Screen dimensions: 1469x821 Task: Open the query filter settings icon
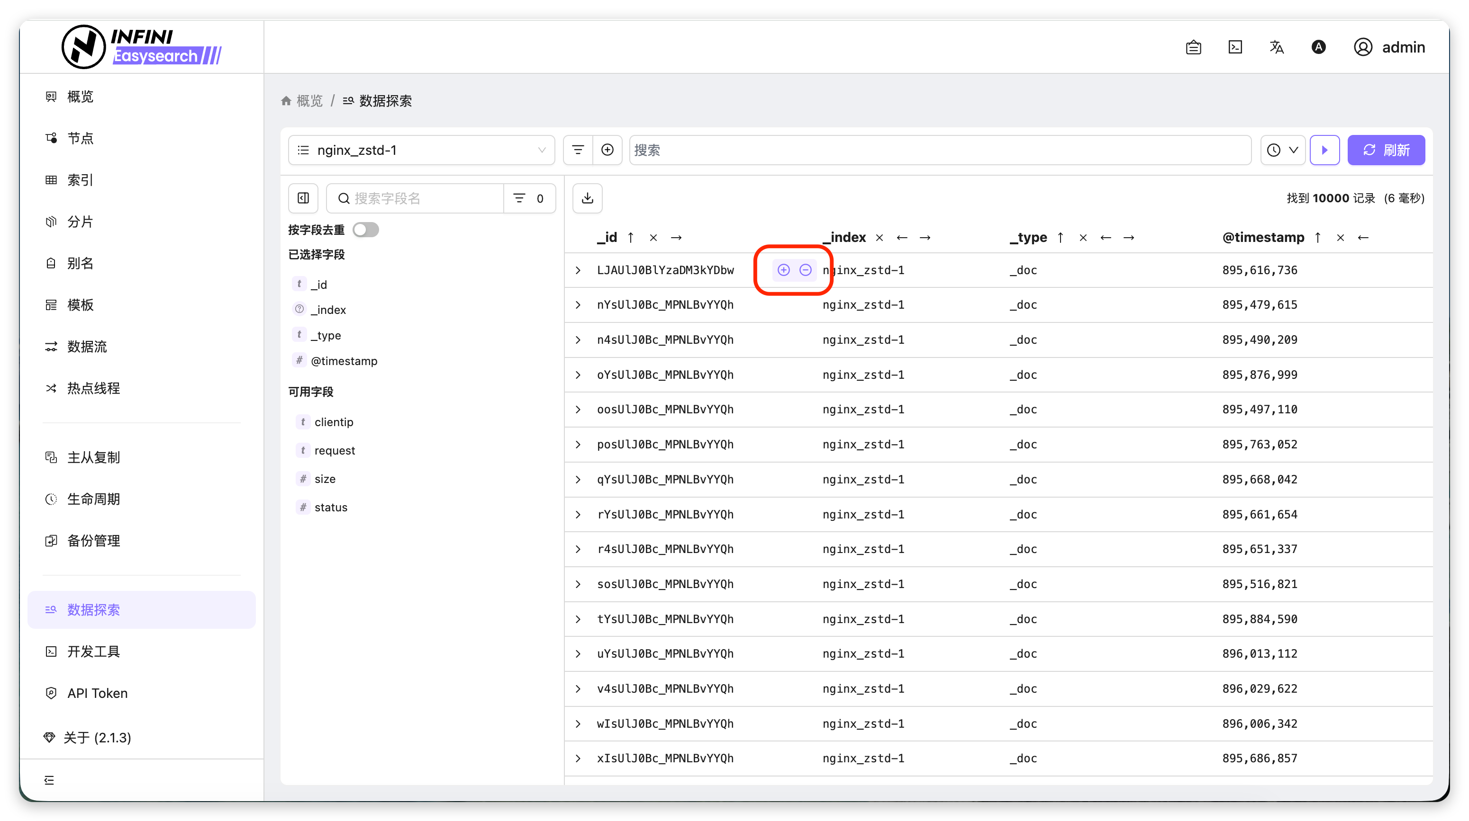[x=578, y=150]
